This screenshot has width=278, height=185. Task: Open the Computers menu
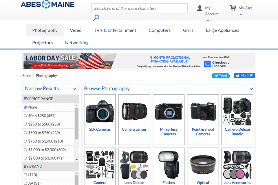point(160,30)
